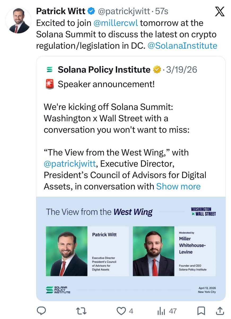Open the @millercwl mention link
The image size is (231, 319).
click(x=116, y=23)
